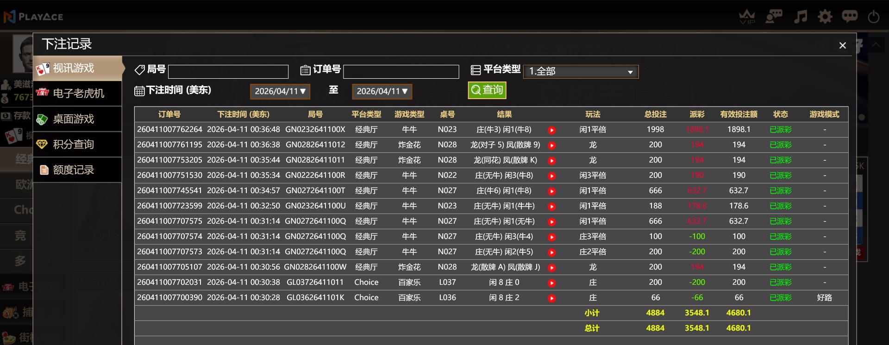The height and width of the screenshot is (345, 889).
Task: Play the replay for order 260411007700390
Action: tap(551, 298)
